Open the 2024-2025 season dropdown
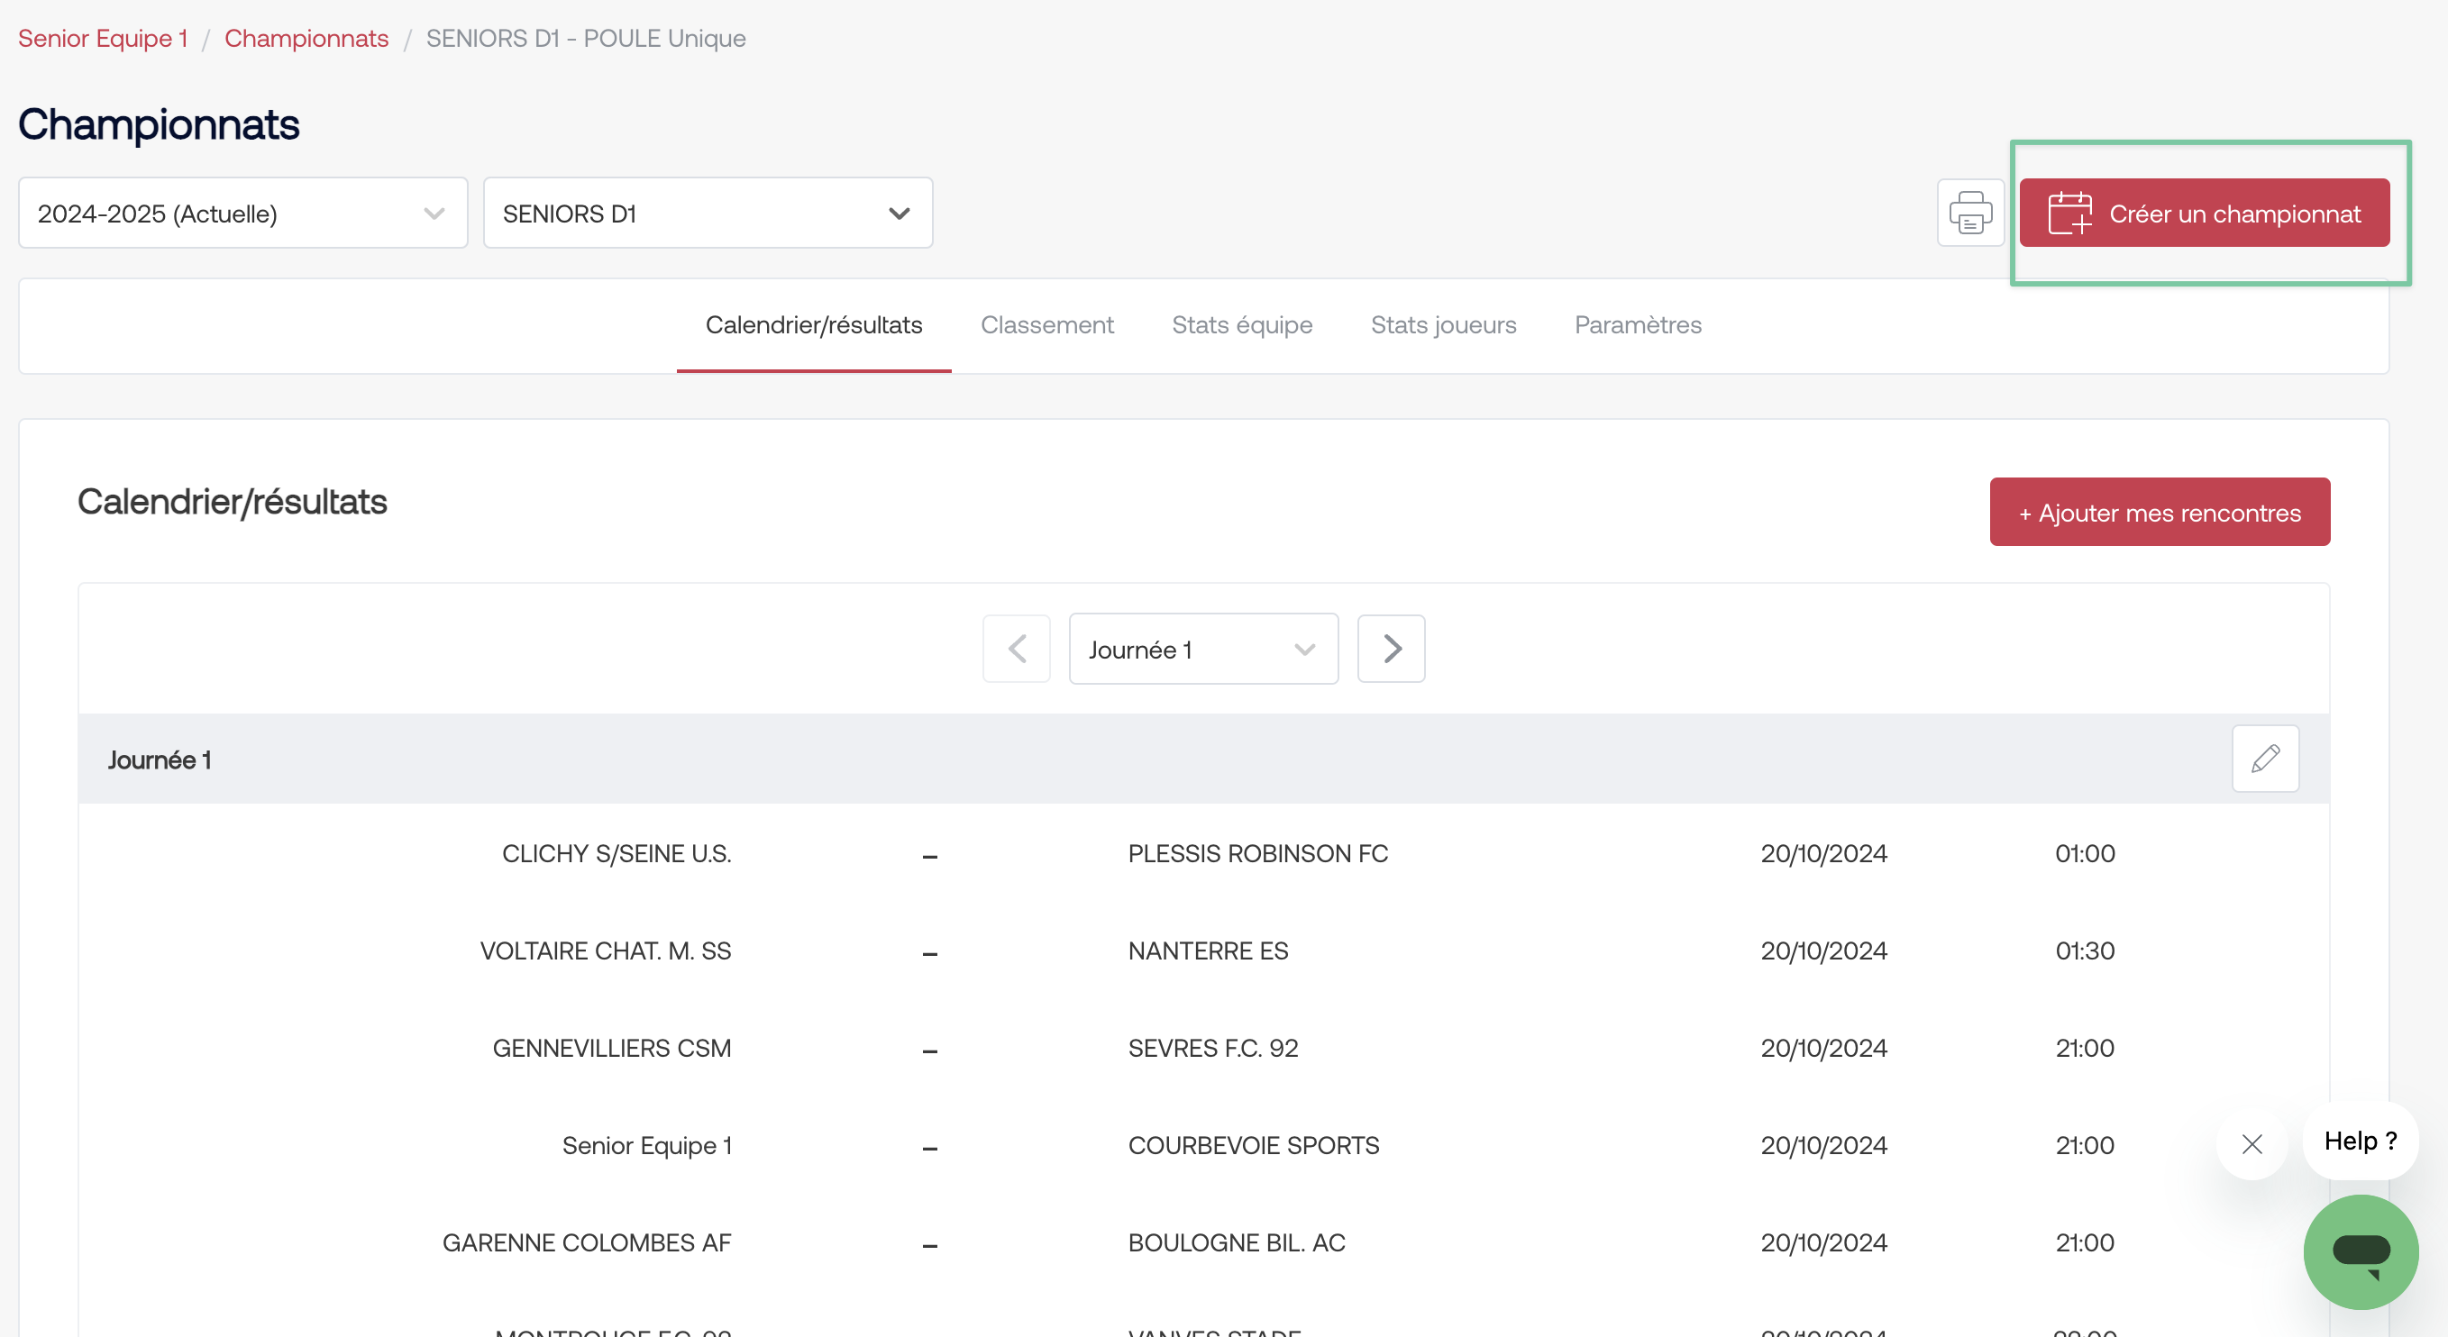Image resolution: width=2448 pixels, height=1337 pixels. [242, 213]
